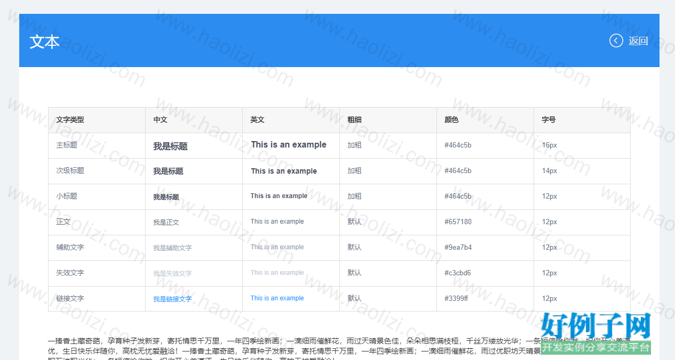Image resolution: width=675 pixels, height=360 pixels.
Task: Click the 字号 column header
Action: [549, 120]
